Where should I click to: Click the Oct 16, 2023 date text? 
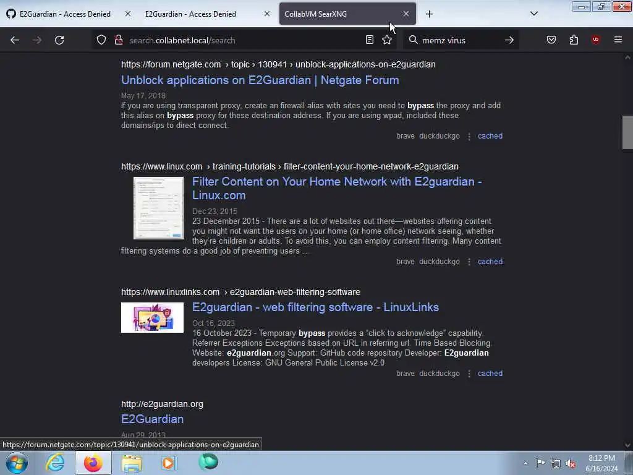(x=213, y=323)
